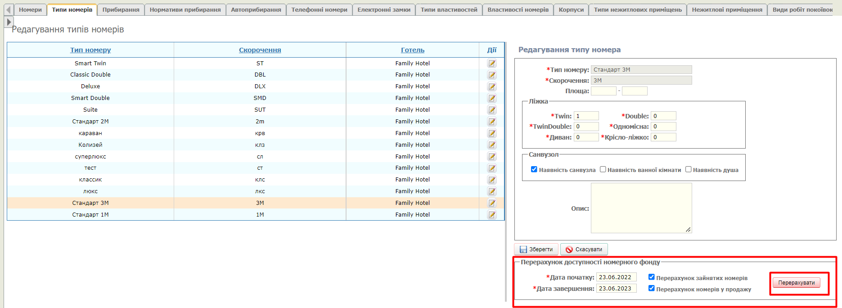
Task: Edit the Suite room type row
Action: click(x=492, y=110)
